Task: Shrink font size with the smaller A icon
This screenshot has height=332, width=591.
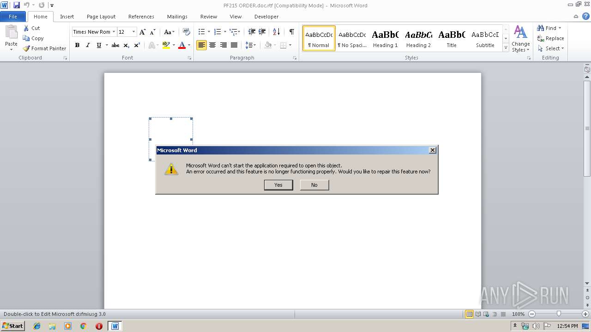Action: pos(153,32)
